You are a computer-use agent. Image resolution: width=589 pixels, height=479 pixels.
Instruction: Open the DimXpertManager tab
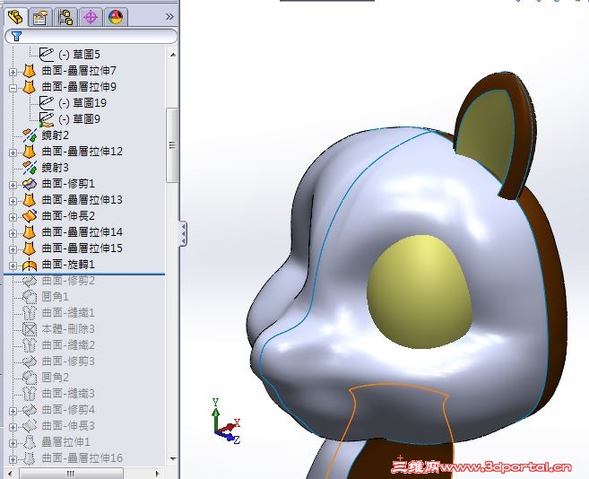click(91, 17)
